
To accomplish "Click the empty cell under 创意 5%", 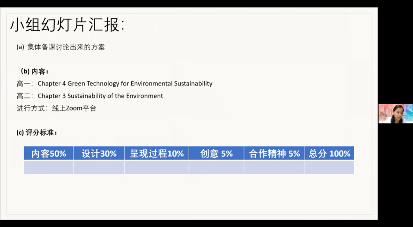I will [216, 167].
